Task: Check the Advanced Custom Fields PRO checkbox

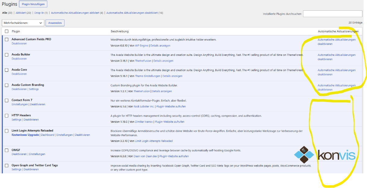Action: (x=6, y=40)
